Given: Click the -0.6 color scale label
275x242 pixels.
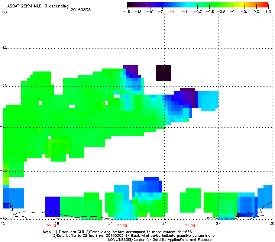Looking at the screenshot, I should 210,12.
